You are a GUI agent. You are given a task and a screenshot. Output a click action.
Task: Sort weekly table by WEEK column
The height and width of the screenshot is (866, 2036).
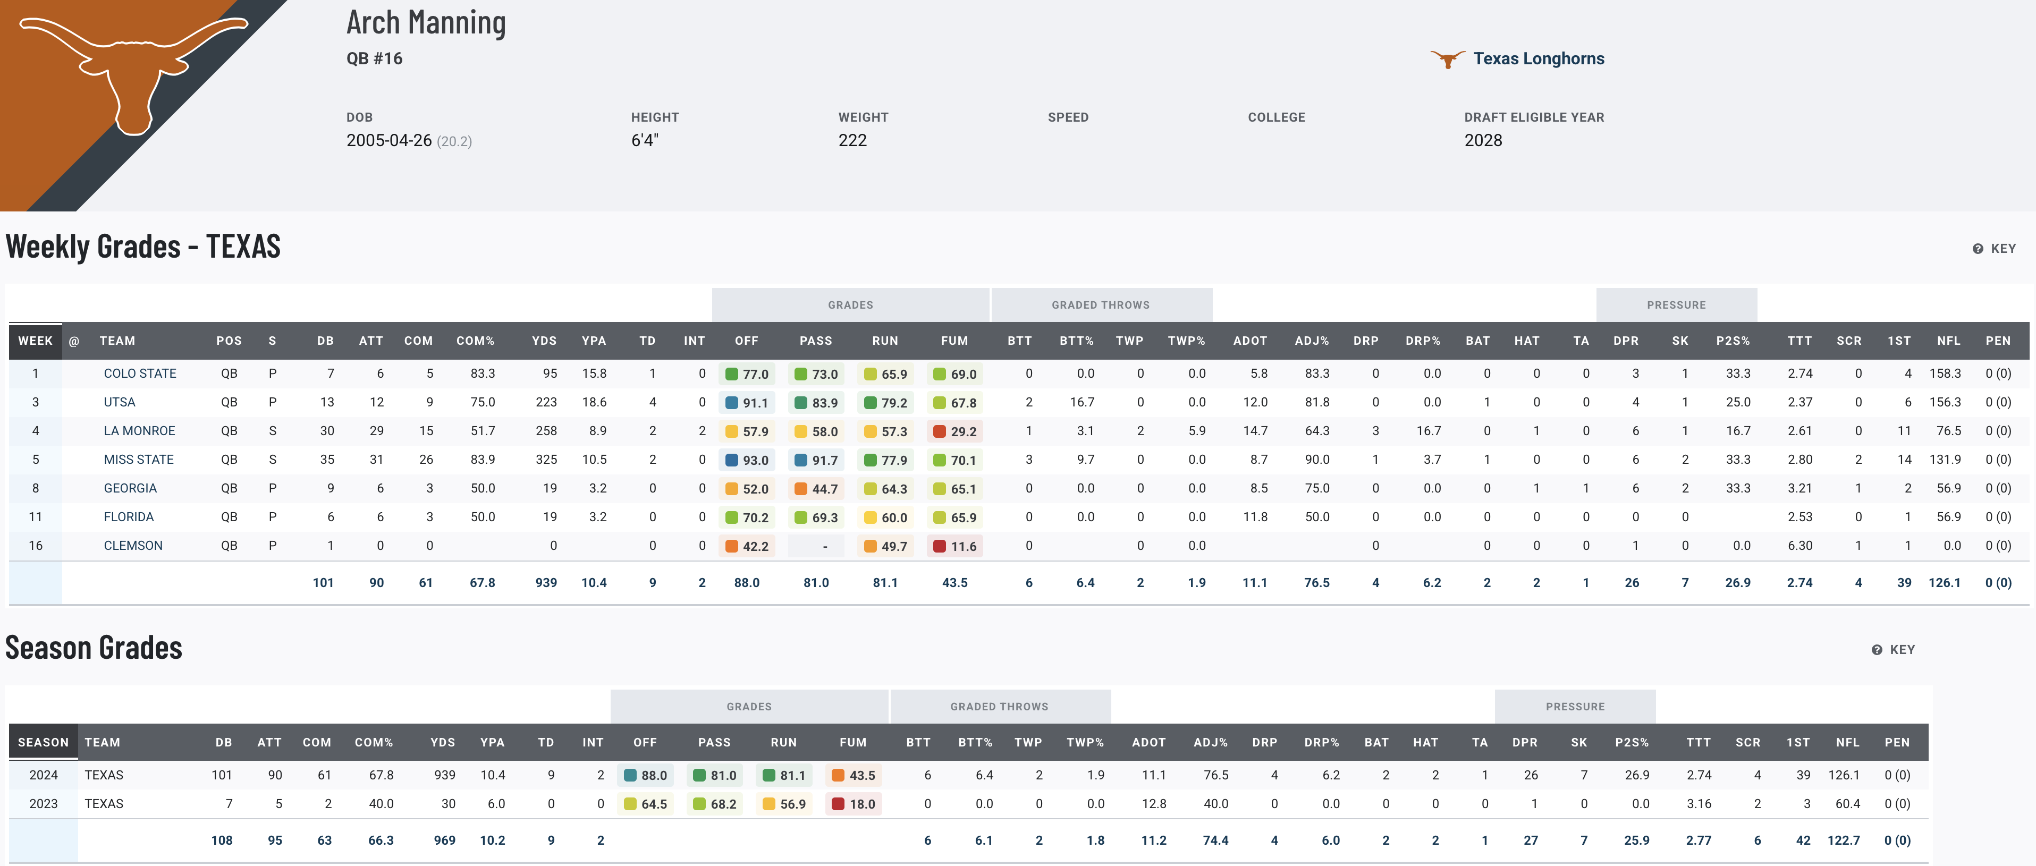coord(36,341)
